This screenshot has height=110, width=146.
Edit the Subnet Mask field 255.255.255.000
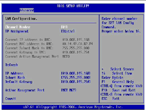pyautogui.click(x=76, y=78)
